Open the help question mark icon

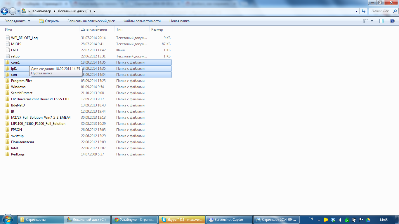392,21
